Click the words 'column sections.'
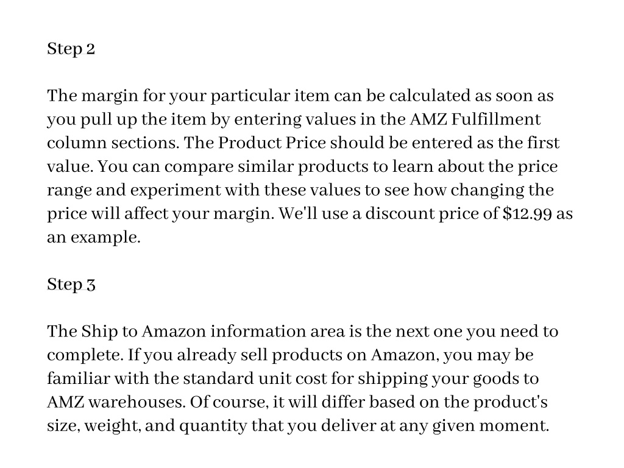This screenshot has width=624, height=468. [113, 143]
